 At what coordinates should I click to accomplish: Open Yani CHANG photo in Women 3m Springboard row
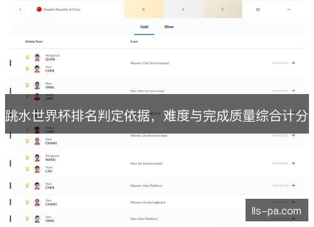pyautogui.click(x=37, y=202)
